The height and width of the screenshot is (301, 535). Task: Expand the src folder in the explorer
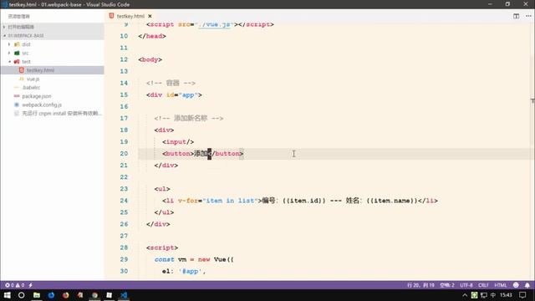(9, 53)
